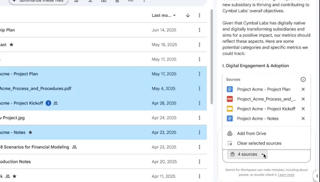This screenshot has height=182, width=320.
Task: Select the hip Plan file row
Action: pos(103,30)
